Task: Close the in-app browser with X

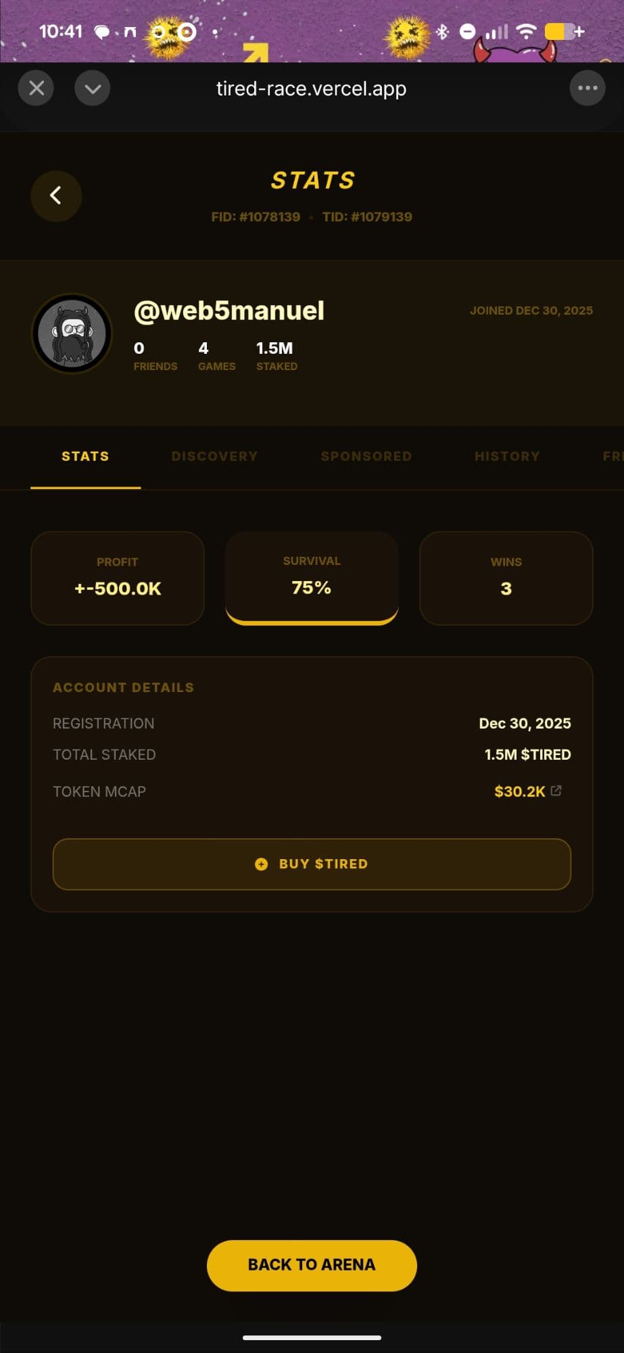Action: click(37, 88)
